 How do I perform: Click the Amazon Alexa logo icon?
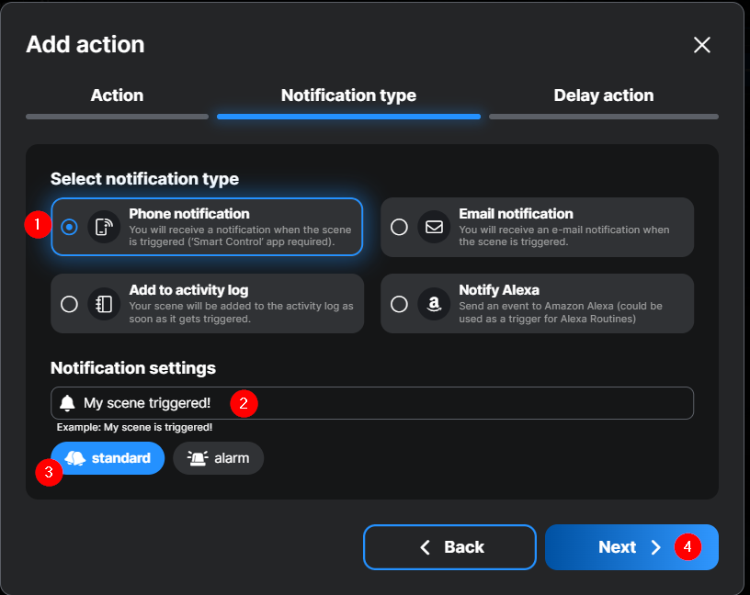pos(434,304)
